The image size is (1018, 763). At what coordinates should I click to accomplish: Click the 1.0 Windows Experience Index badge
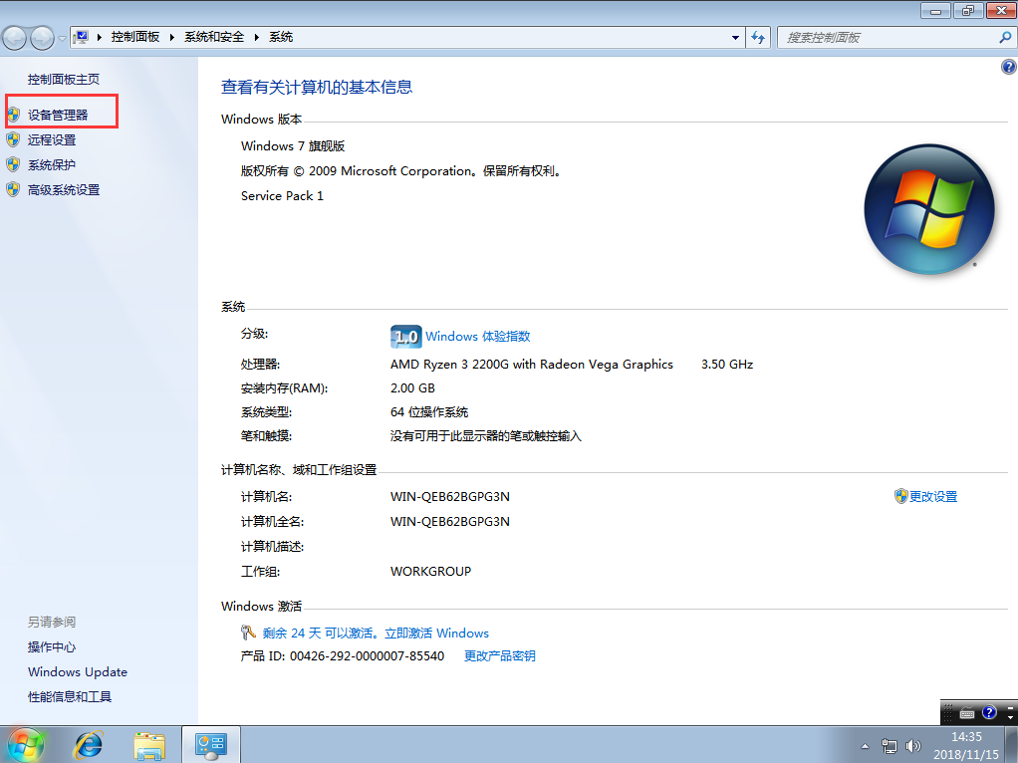tap(405, 337)
